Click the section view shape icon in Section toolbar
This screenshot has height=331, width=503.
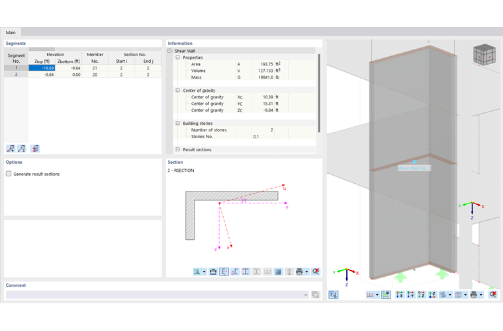pyautogui.click(x=197, y=272)
